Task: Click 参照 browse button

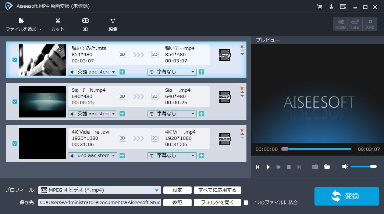Action: tap(177, 203)
